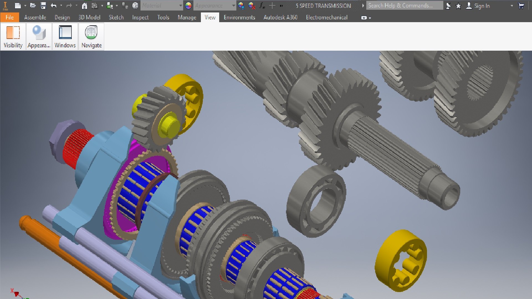The height and width of the screenshot is (299, 532).
Task: Redo the last undone action
Action: (x=69, y=6)
